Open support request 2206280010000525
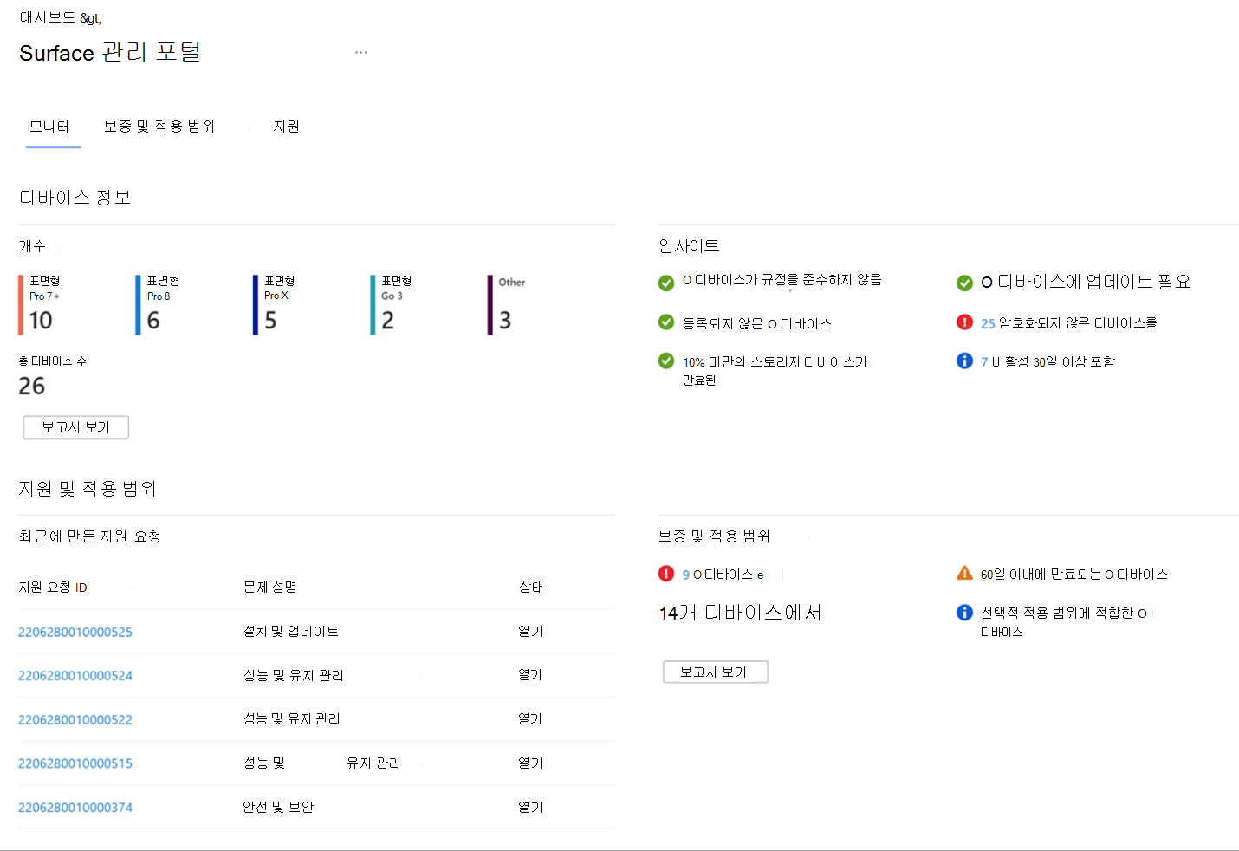Image resolution: width=1239 pixels, height=851 pixels. [x=75, y=632]
